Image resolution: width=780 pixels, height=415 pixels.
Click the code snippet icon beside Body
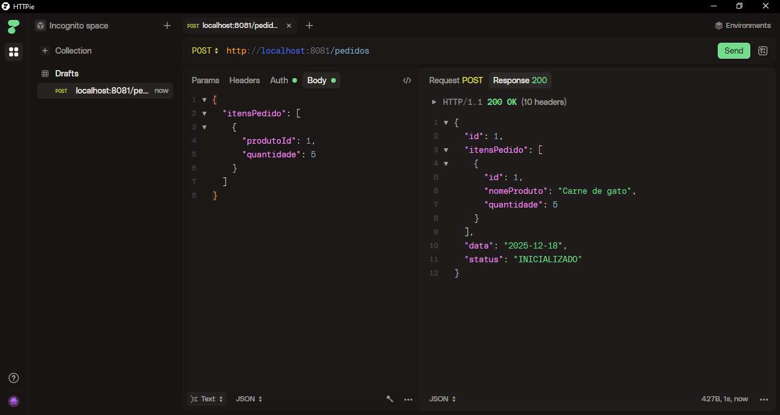click(x=407, y=80)
